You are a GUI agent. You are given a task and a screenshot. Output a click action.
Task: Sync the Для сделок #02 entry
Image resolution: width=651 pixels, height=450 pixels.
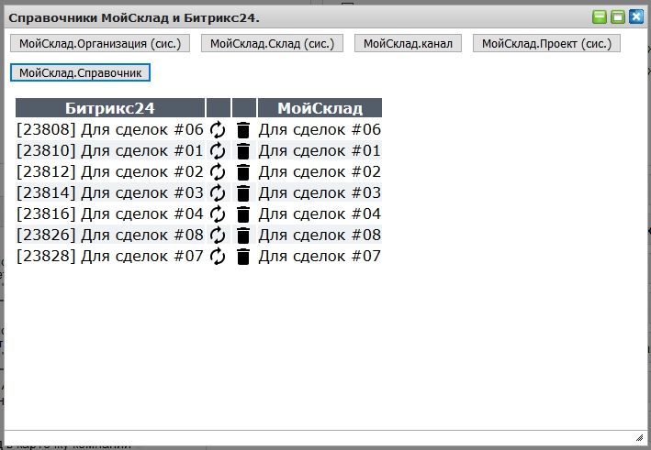click(218, 172)
